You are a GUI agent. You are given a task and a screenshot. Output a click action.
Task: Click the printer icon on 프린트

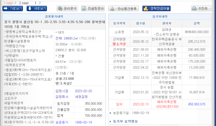coord(194,9)
